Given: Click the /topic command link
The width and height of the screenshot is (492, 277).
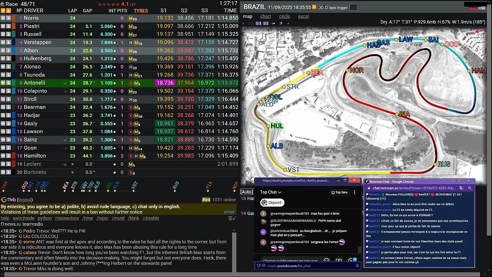Looking at the screenshot, I should click(103, 218).
